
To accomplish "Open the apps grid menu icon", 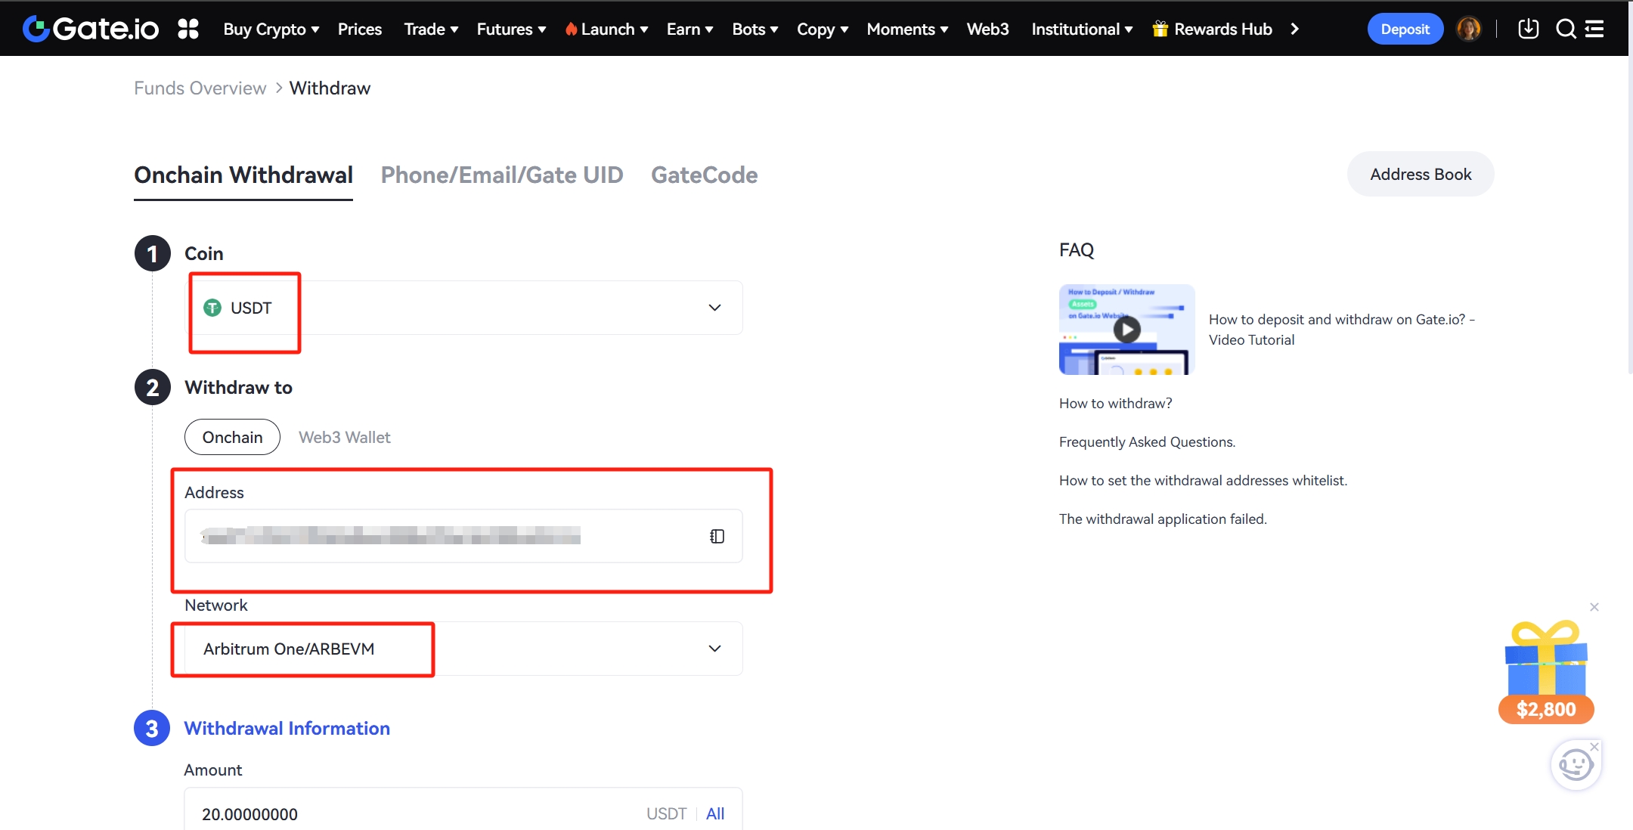I will (187, 29).
